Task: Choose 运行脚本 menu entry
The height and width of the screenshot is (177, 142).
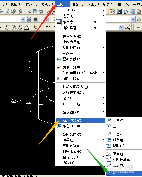Action: [81, 93]
